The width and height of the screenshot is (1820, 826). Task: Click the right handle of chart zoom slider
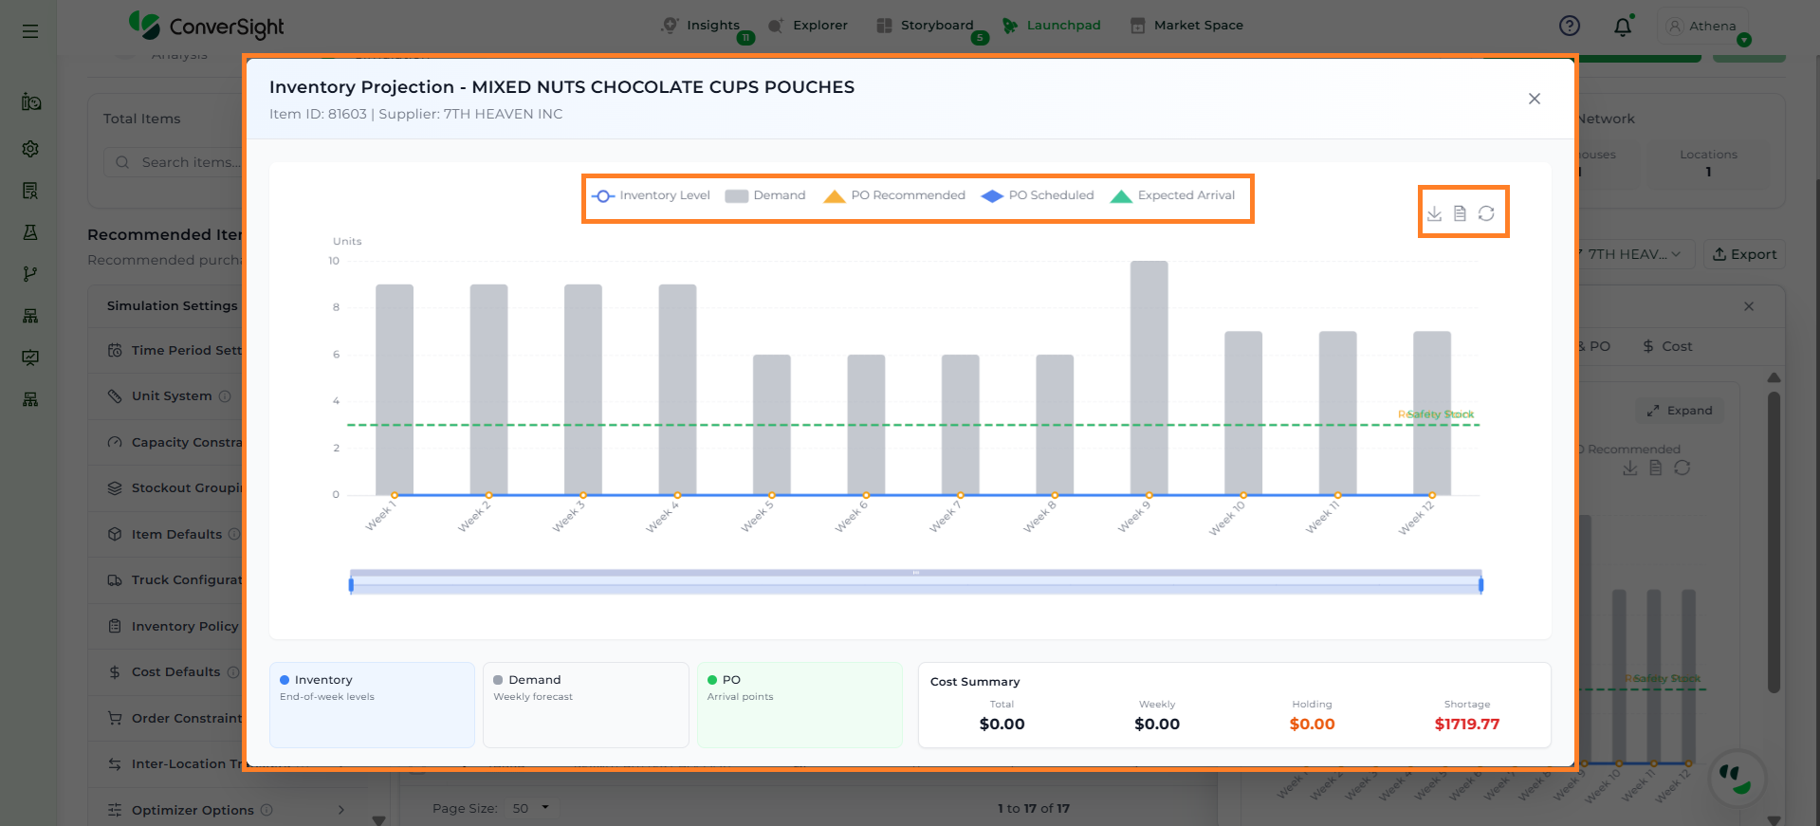tap(1480, 585)
